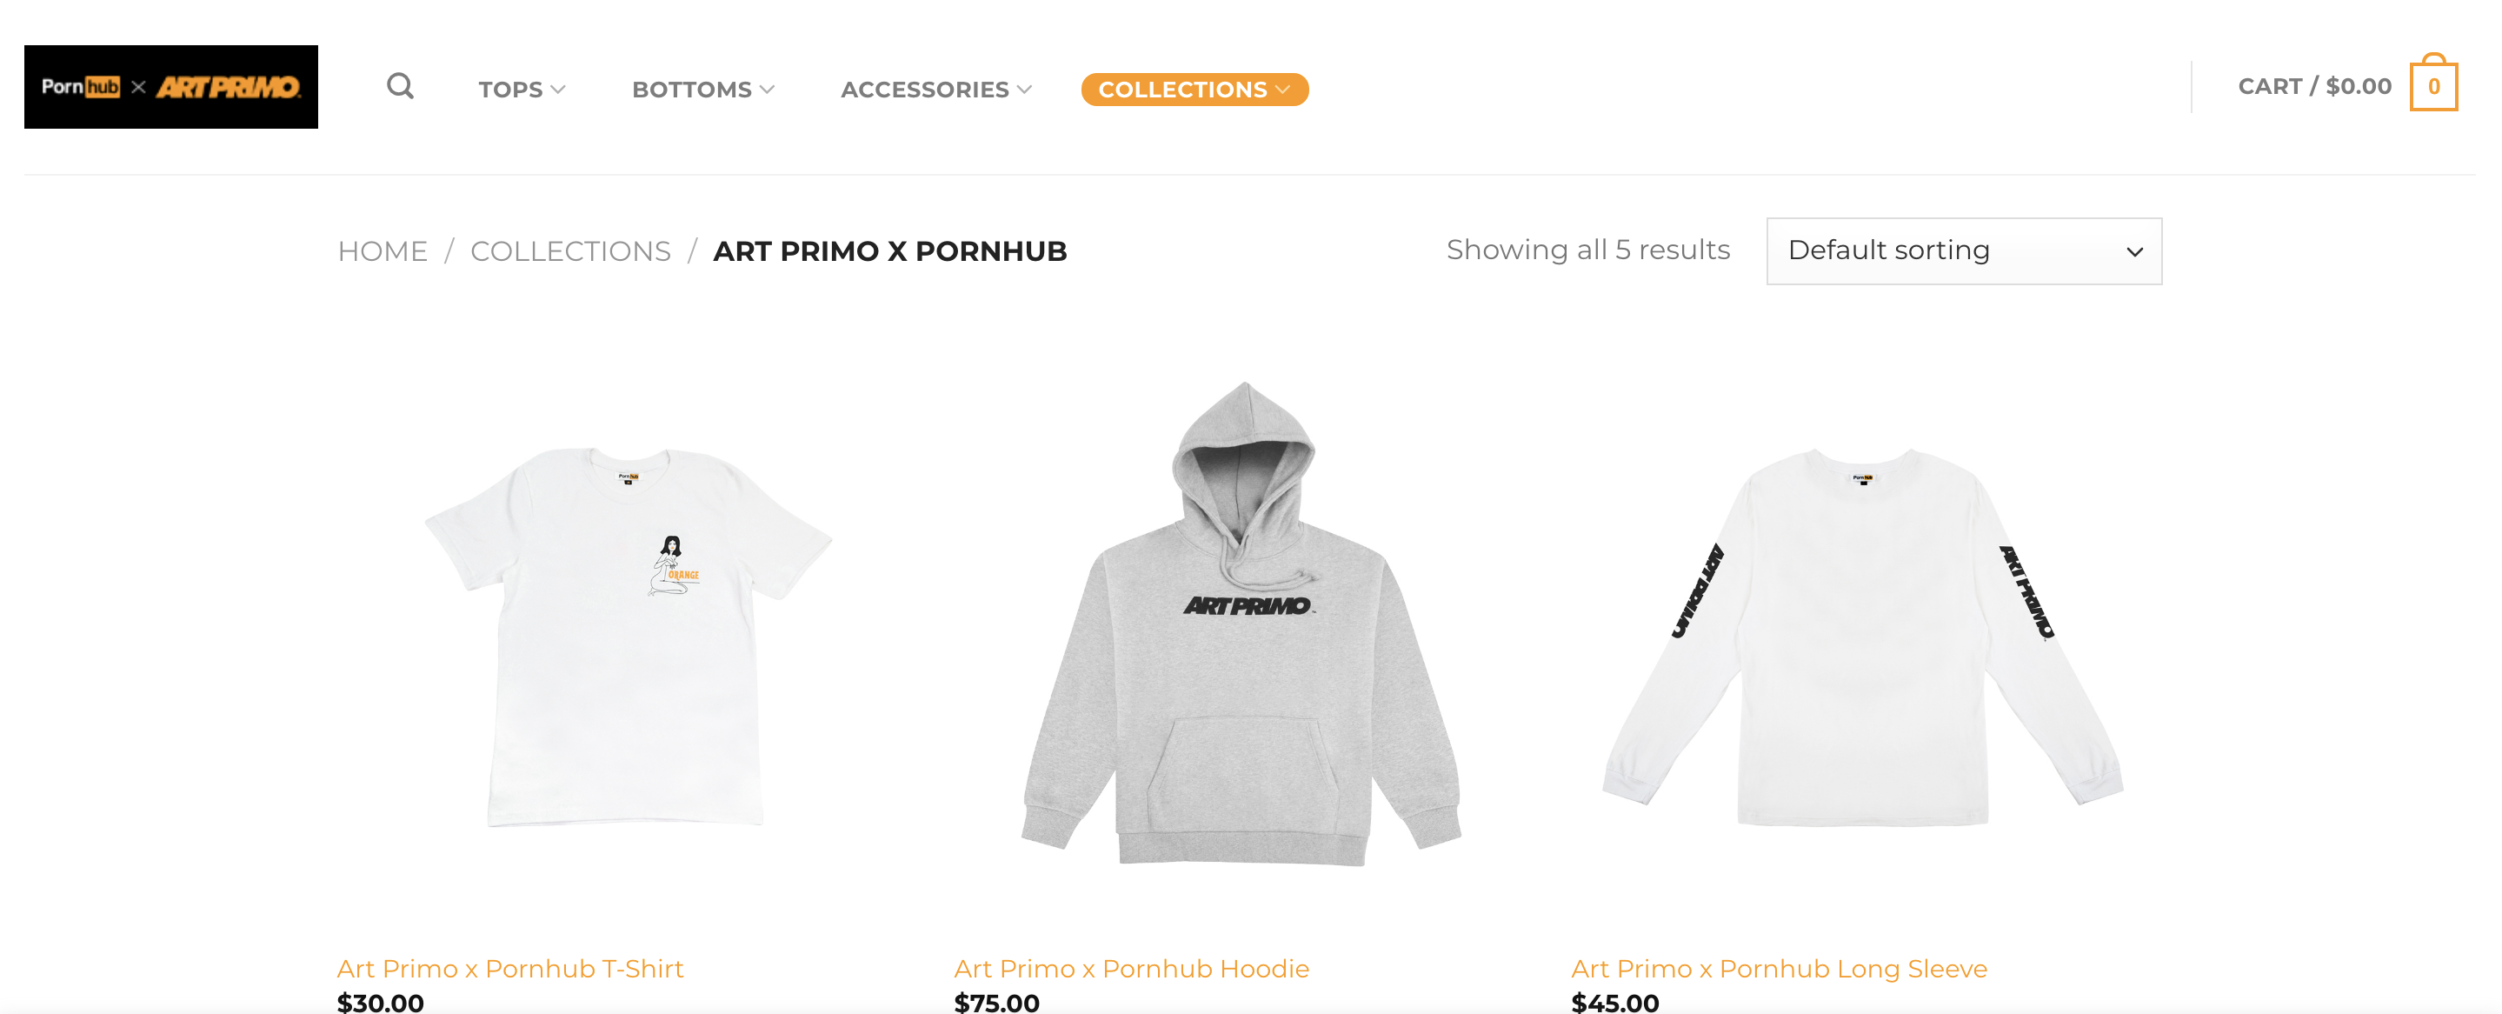This screenshot has width=2502, height=1014.
Task: Click Art Primo x Pornhub Hoodie title
Action: click(1132, 969)
